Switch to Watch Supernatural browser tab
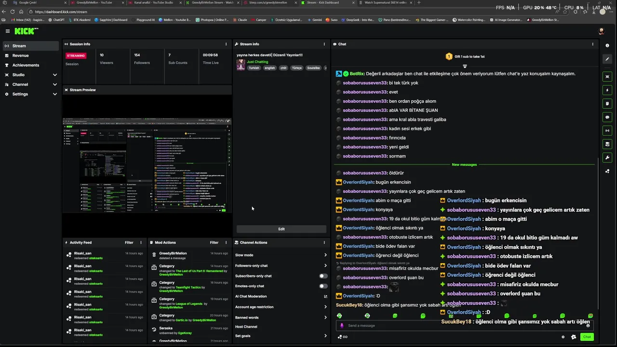 [x=386, y=2]
